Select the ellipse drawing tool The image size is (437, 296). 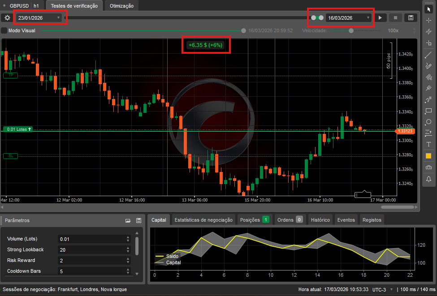point(428,122)
